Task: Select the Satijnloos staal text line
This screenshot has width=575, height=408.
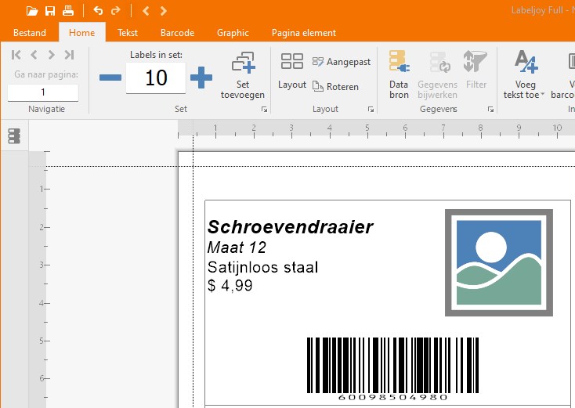Action: (x=262, y=267)
